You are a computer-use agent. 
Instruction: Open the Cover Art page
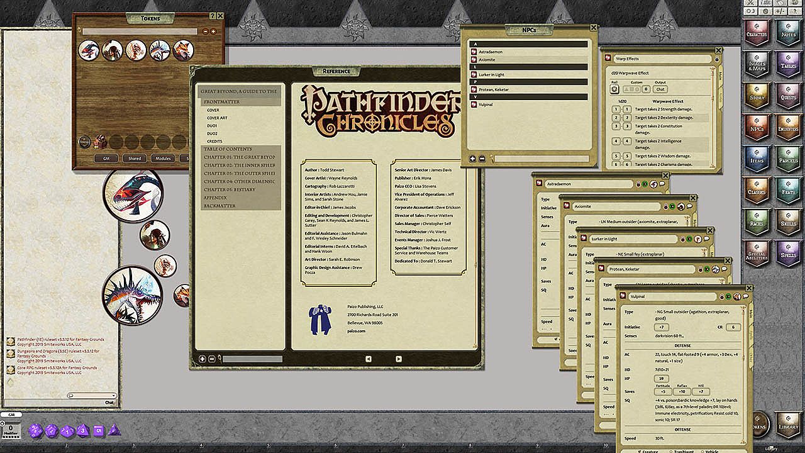(217, 118)
